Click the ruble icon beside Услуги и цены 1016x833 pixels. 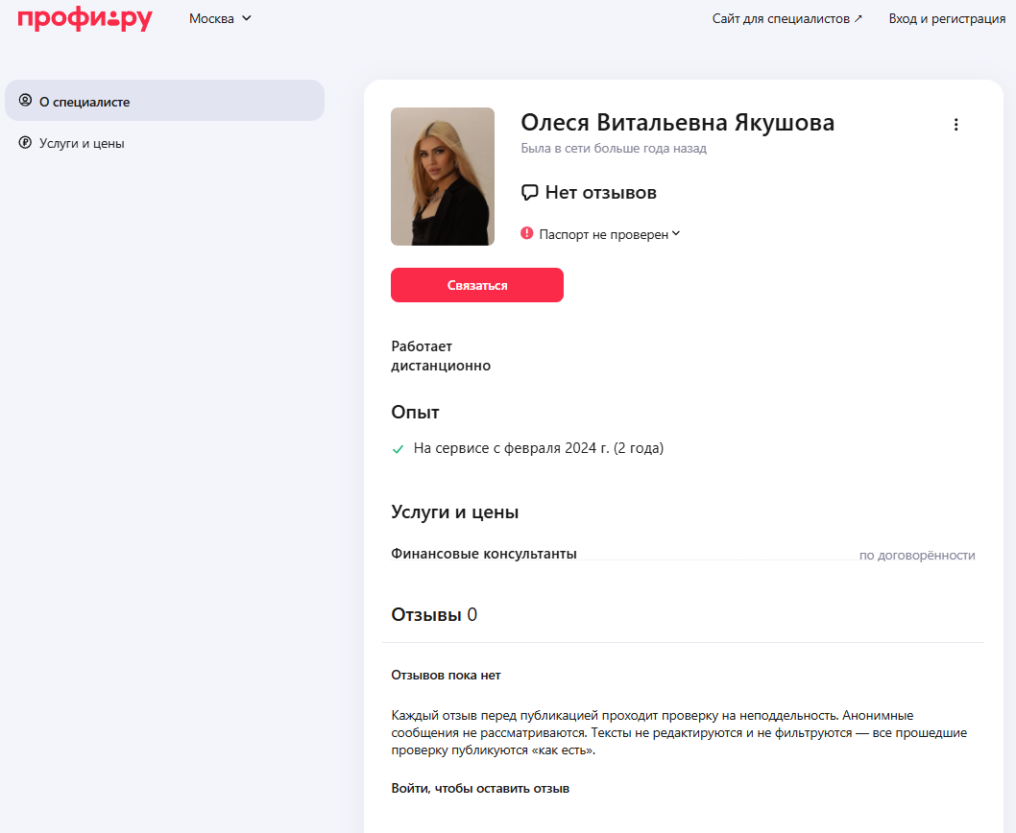point(25,142)
